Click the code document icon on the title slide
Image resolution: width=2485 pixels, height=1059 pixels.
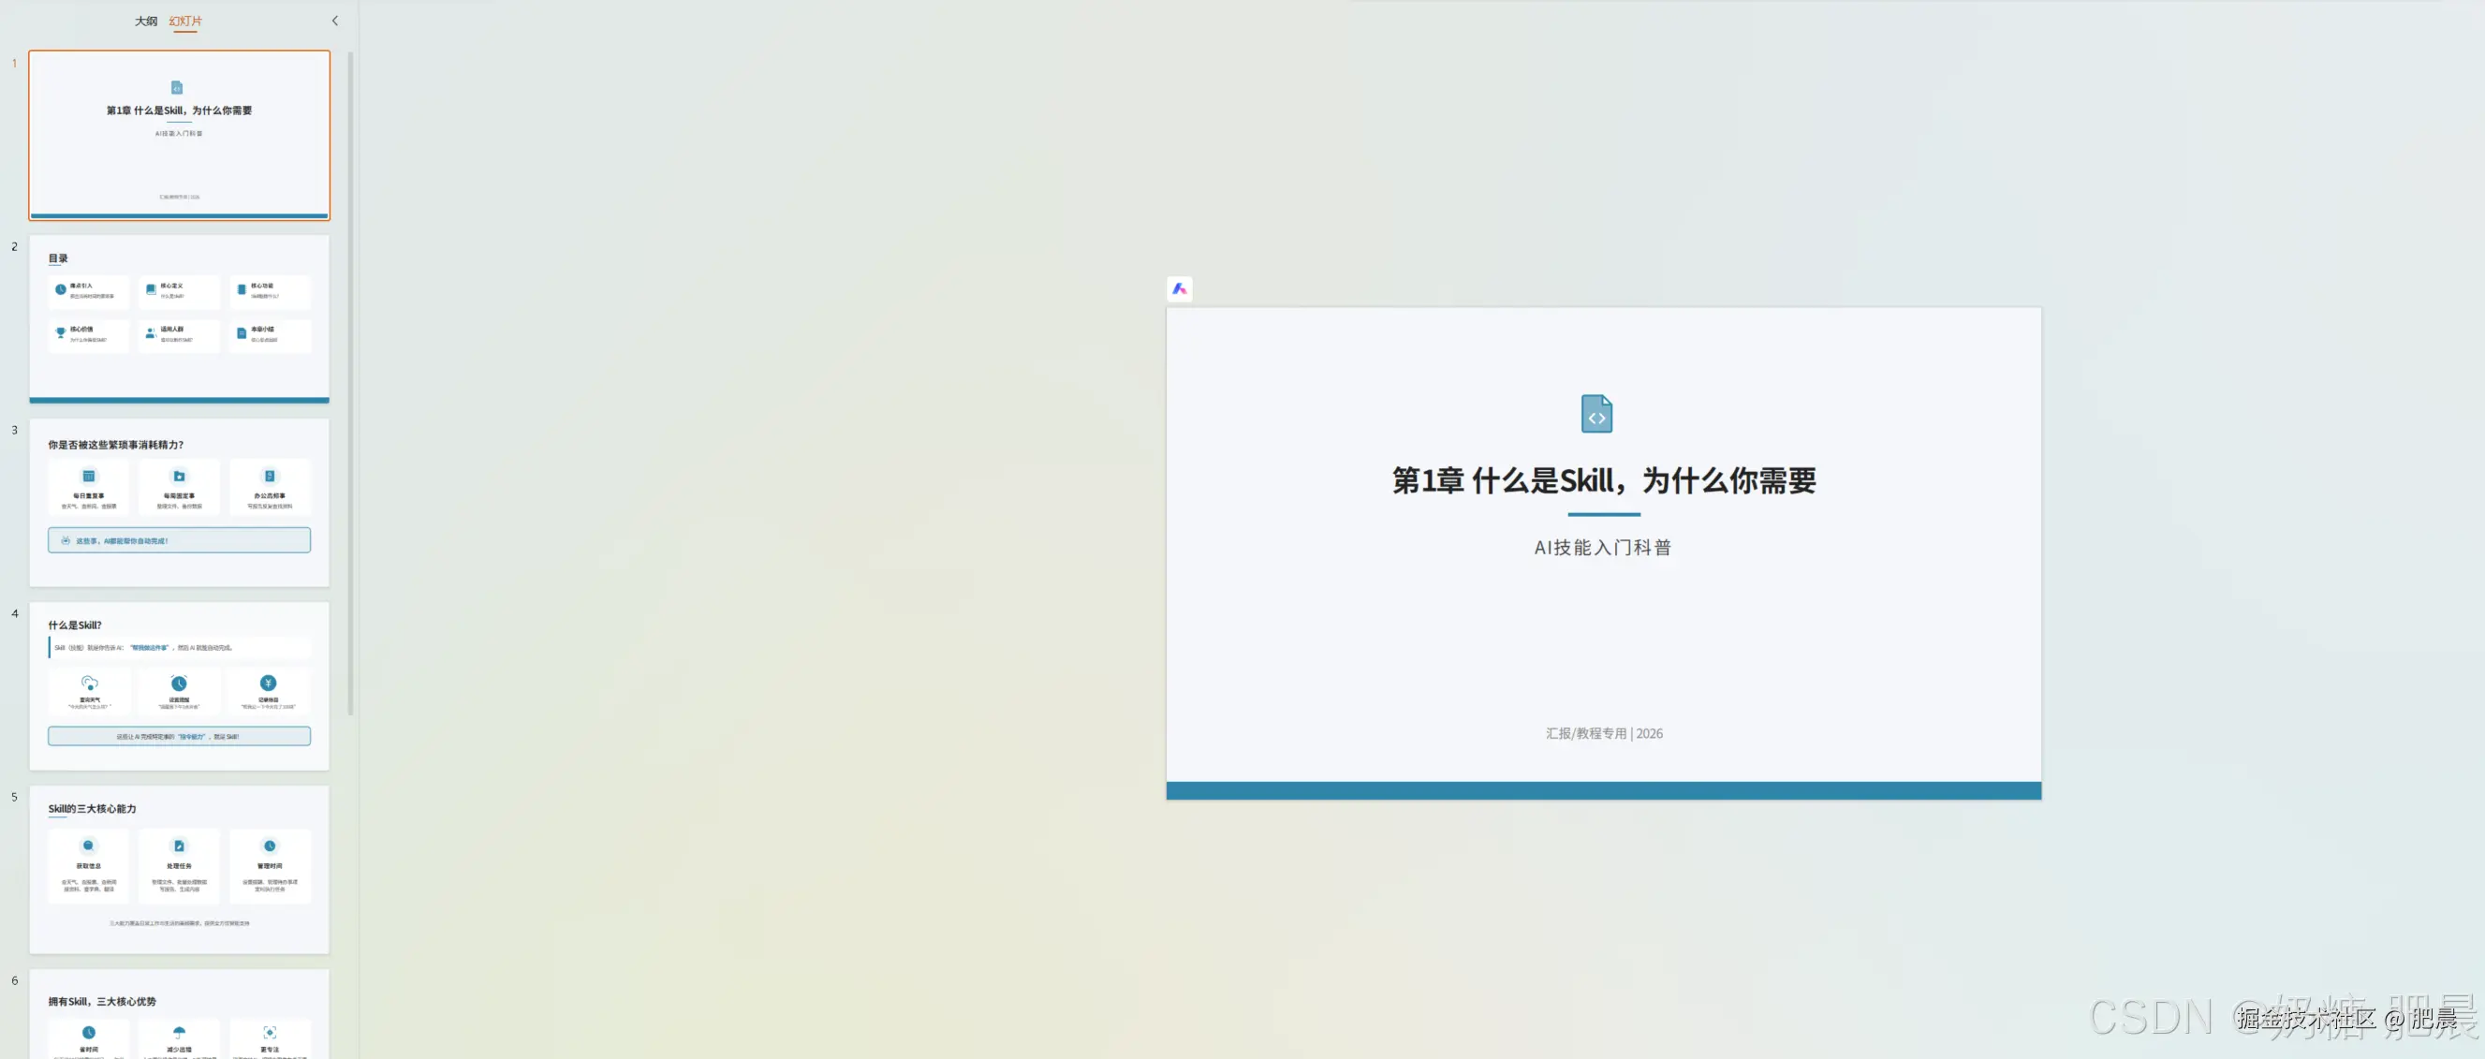point(1596,415)
